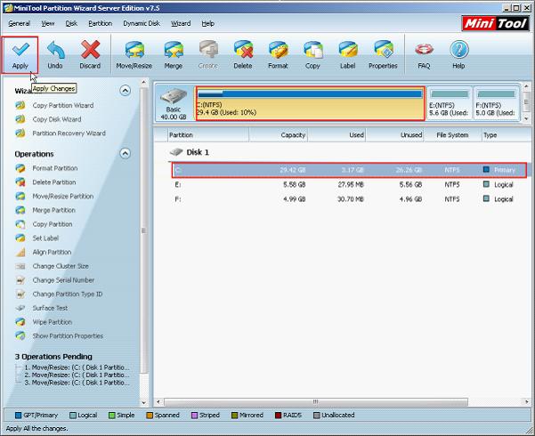This screenshot has height=436, width=535.
Task: Sort by the Capacity column header
Action: pos(279,135)
